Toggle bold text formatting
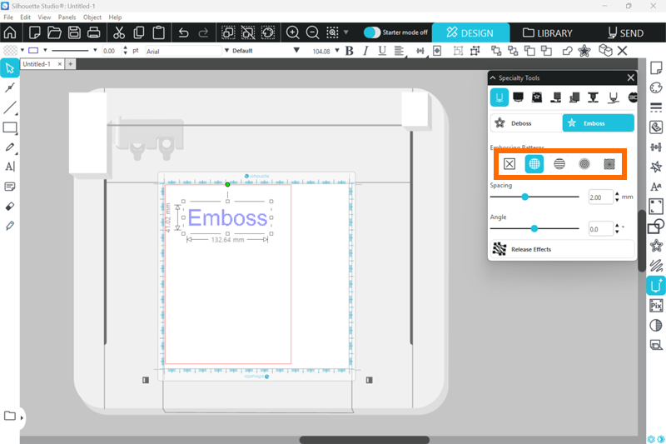Image resolution: width=666 pixels, height=444 pixels. coord(349,51)
